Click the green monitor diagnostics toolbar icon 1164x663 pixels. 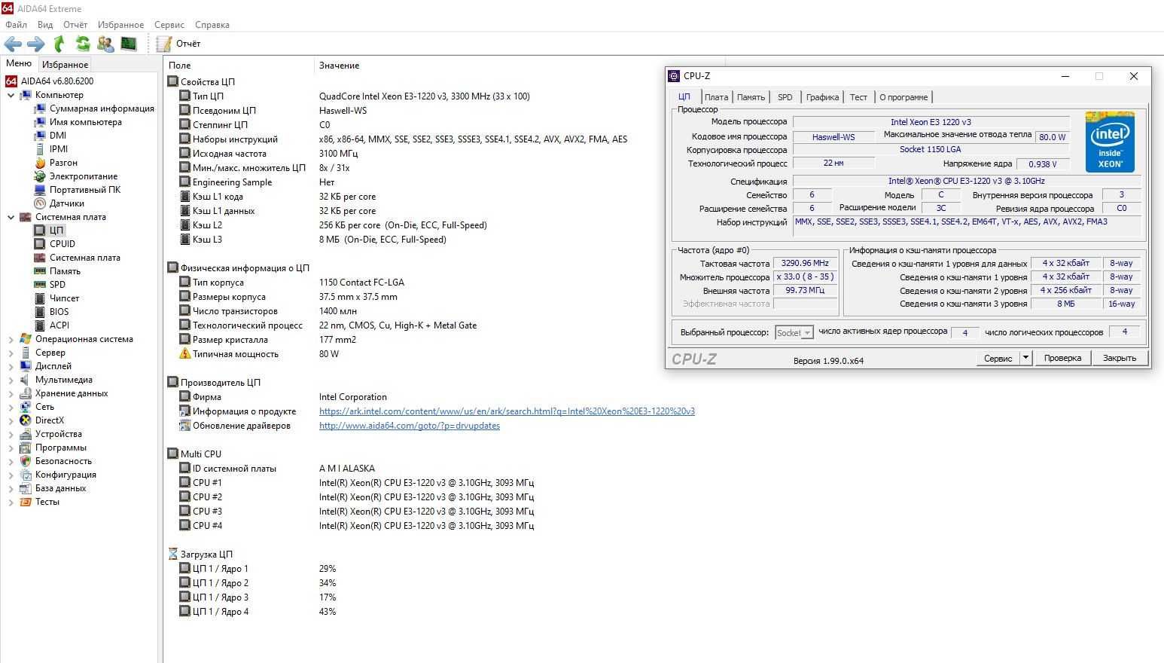pyautogui.click(x=129, y=44)
